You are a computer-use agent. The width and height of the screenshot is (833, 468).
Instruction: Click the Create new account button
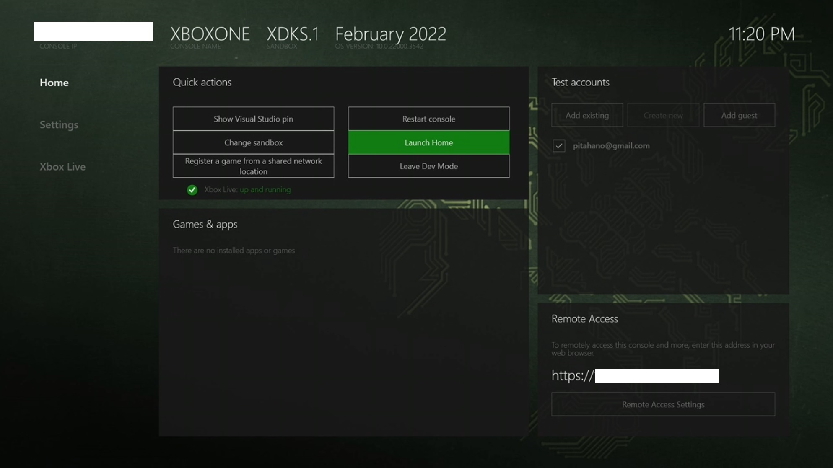663,115
